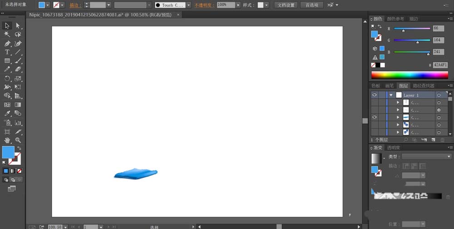Select the Scale tool

pos(18,78)
